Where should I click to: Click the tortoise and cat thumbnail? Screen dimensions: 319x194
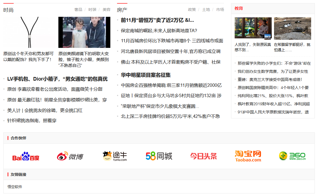tap(292, 28)
